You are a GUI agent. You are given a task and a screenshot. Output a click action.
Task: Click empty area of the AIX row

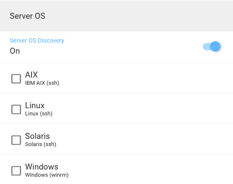point(145,78)
